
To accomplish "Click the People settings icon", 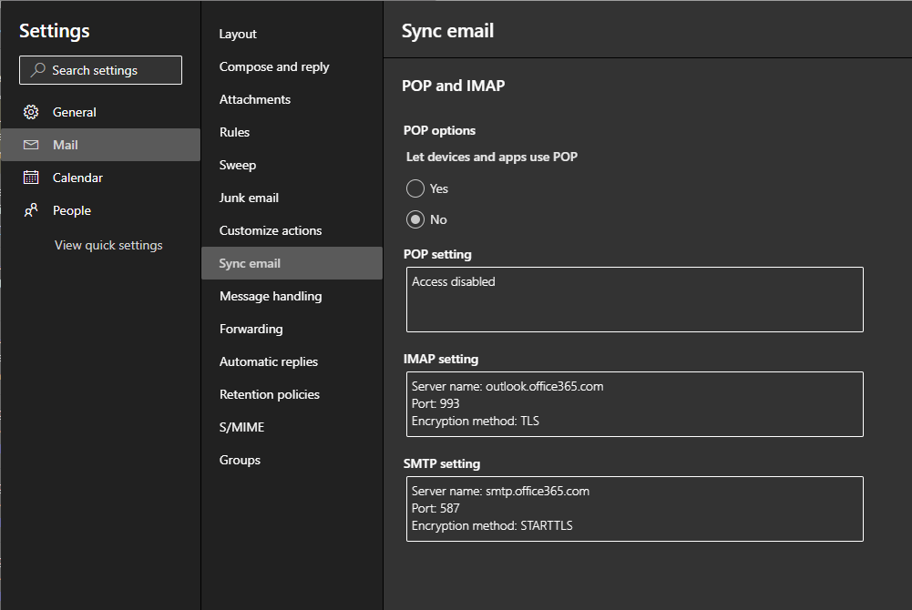I will 30,209.
